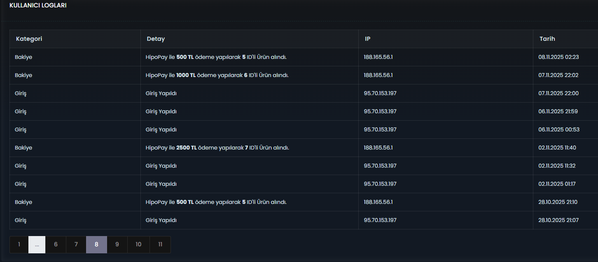Select the 2500 TL HipoPay payment row
The image size is (598, 262).
tap(304, 147)
